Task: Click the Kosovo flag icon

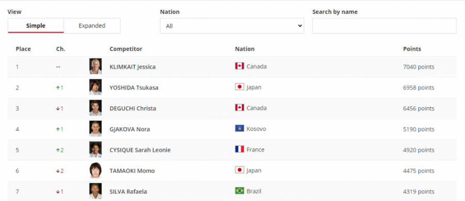Action: point(239,128)
